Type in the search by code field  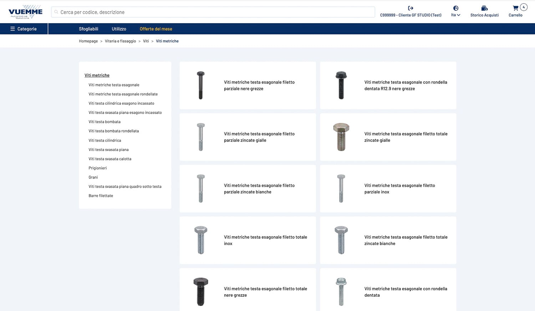point(214,12)
